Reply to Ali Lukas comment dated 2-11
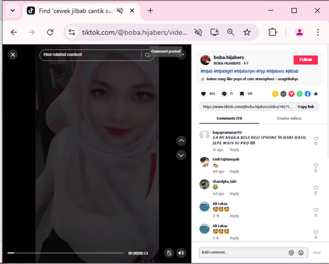Image resolution: width=329 pixels, height=264 pixels. (x=234, y=216)
